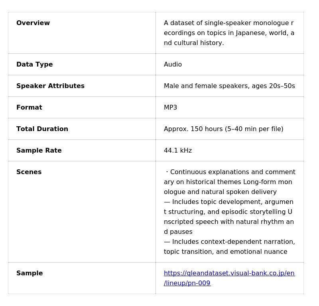Click the Audio value cell
319x306 pixels.
tap(173, 65)
